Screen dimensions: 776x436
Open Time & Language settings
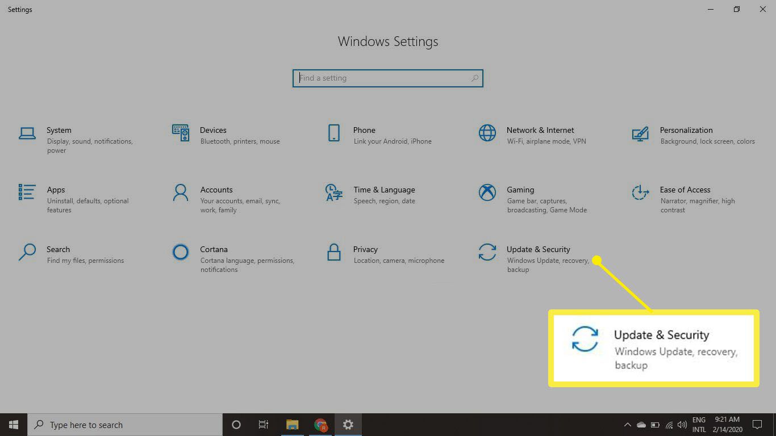pos(370,195)
